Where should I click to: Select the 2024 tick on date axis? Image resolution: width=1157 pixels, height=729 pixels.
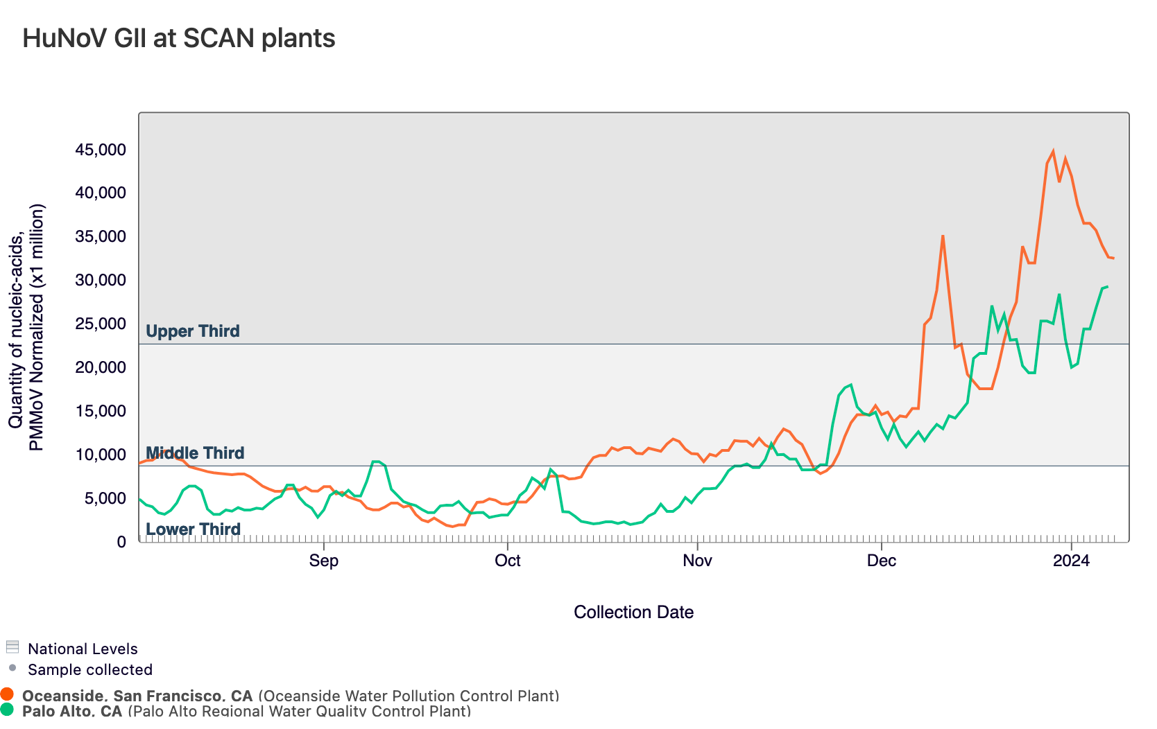1071,560
